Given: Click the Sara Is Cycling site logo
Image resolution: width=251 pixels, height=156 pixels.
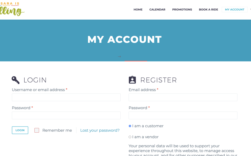Looking at the screenshot, I should click(x=12, y=9).
